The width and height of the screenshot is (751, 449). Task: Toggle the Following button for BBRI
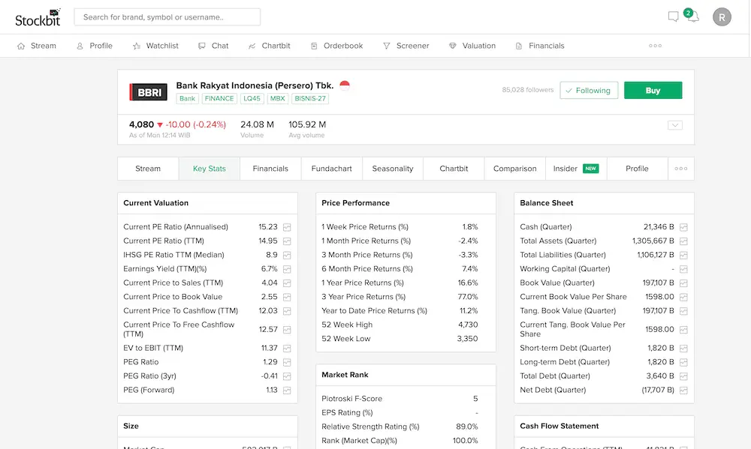tap(589, 91)
